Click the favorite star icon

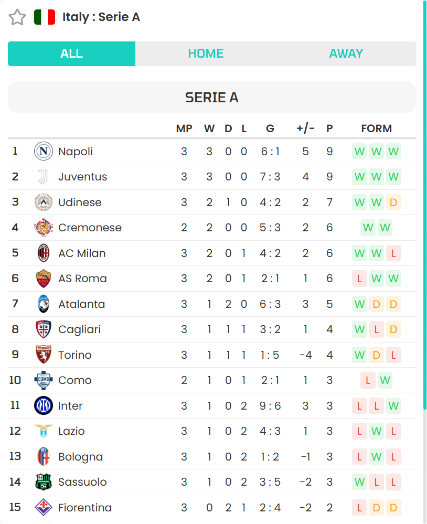point(17,17)
